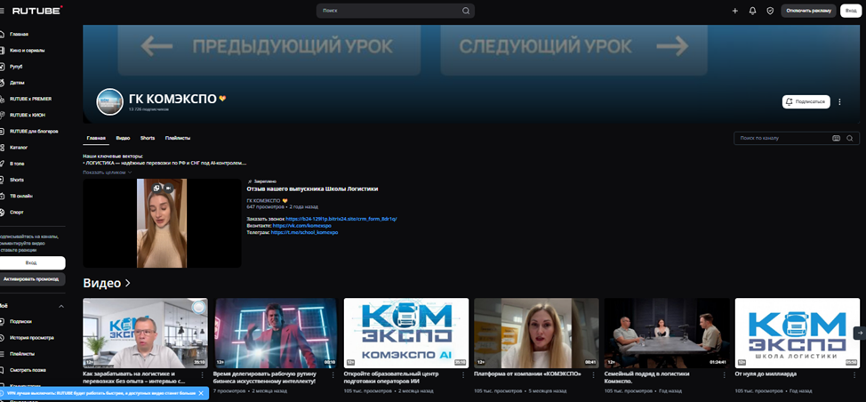
Task: Open История просмотра in the sidebar
Action: click(x=33, y=337)
